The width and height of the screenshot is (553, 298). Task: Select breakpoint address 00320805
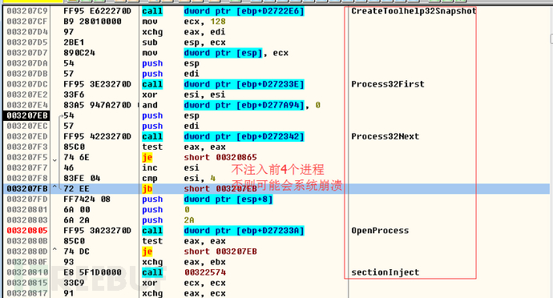pyautogui.click(x=27, y=231)
